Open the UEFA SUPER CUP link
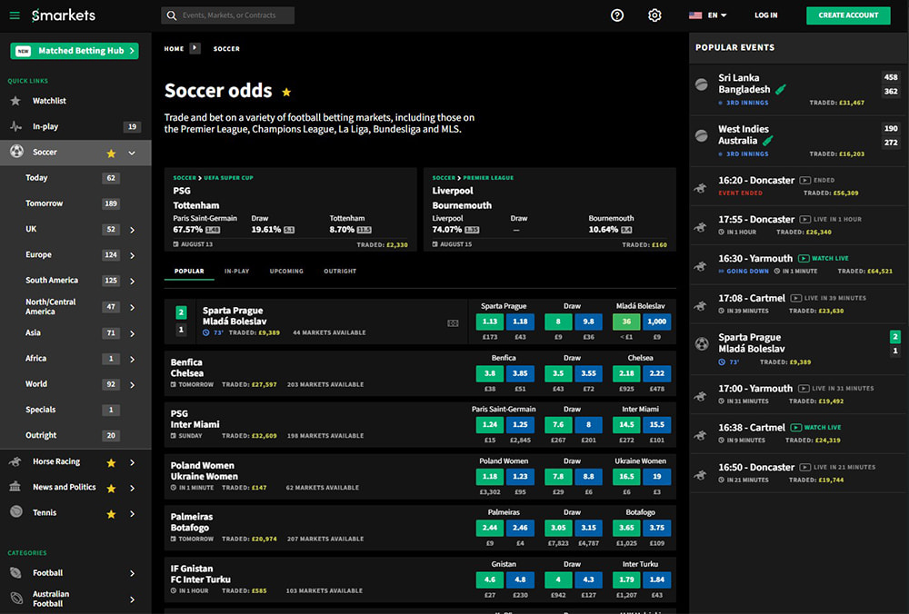 (x=228, y=178)
